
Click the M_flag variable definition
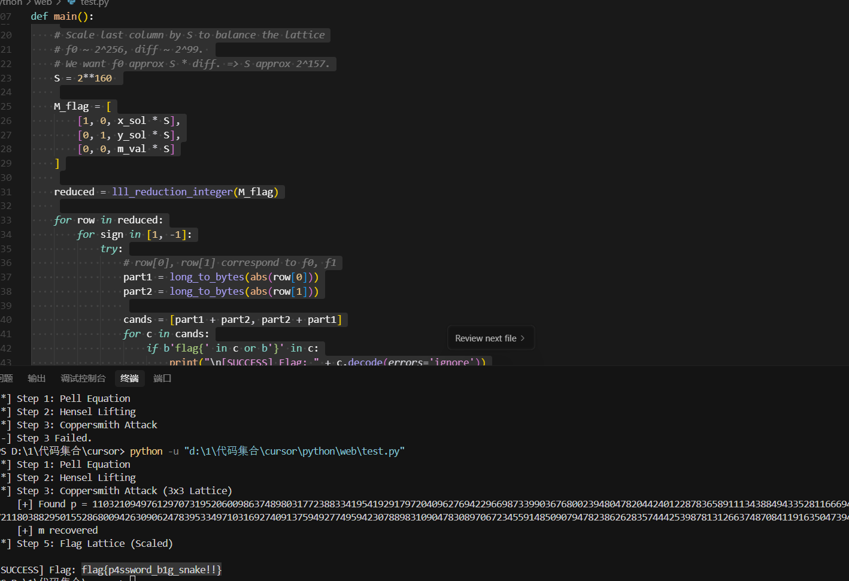(71, 107)
